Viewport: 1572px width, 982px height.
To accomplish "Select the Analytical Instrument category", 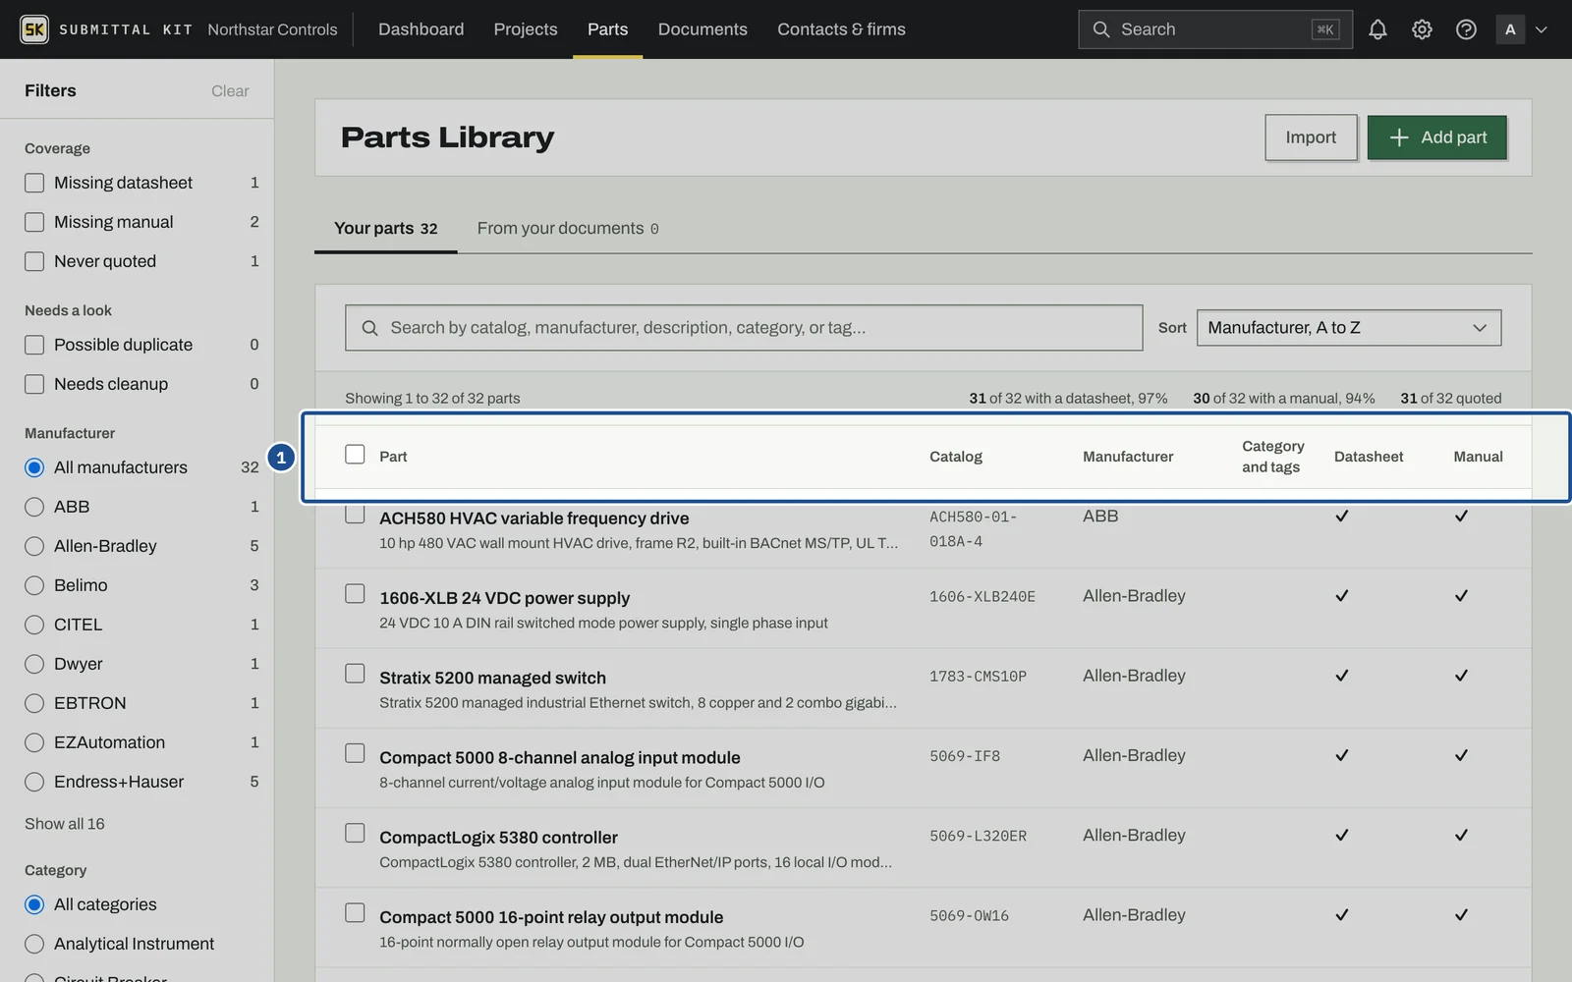I will coord(34,944).
